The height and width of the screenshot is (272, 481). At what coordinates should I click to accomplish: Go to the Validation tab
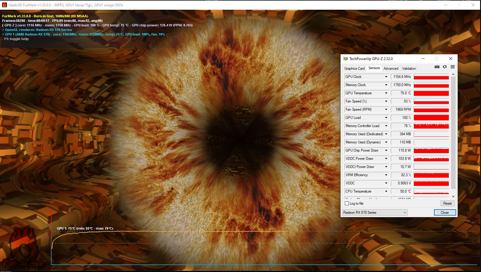pyautogui.click(x=409, y=69)
